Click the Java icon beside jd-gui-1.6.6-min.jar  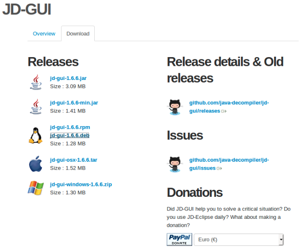36,107
